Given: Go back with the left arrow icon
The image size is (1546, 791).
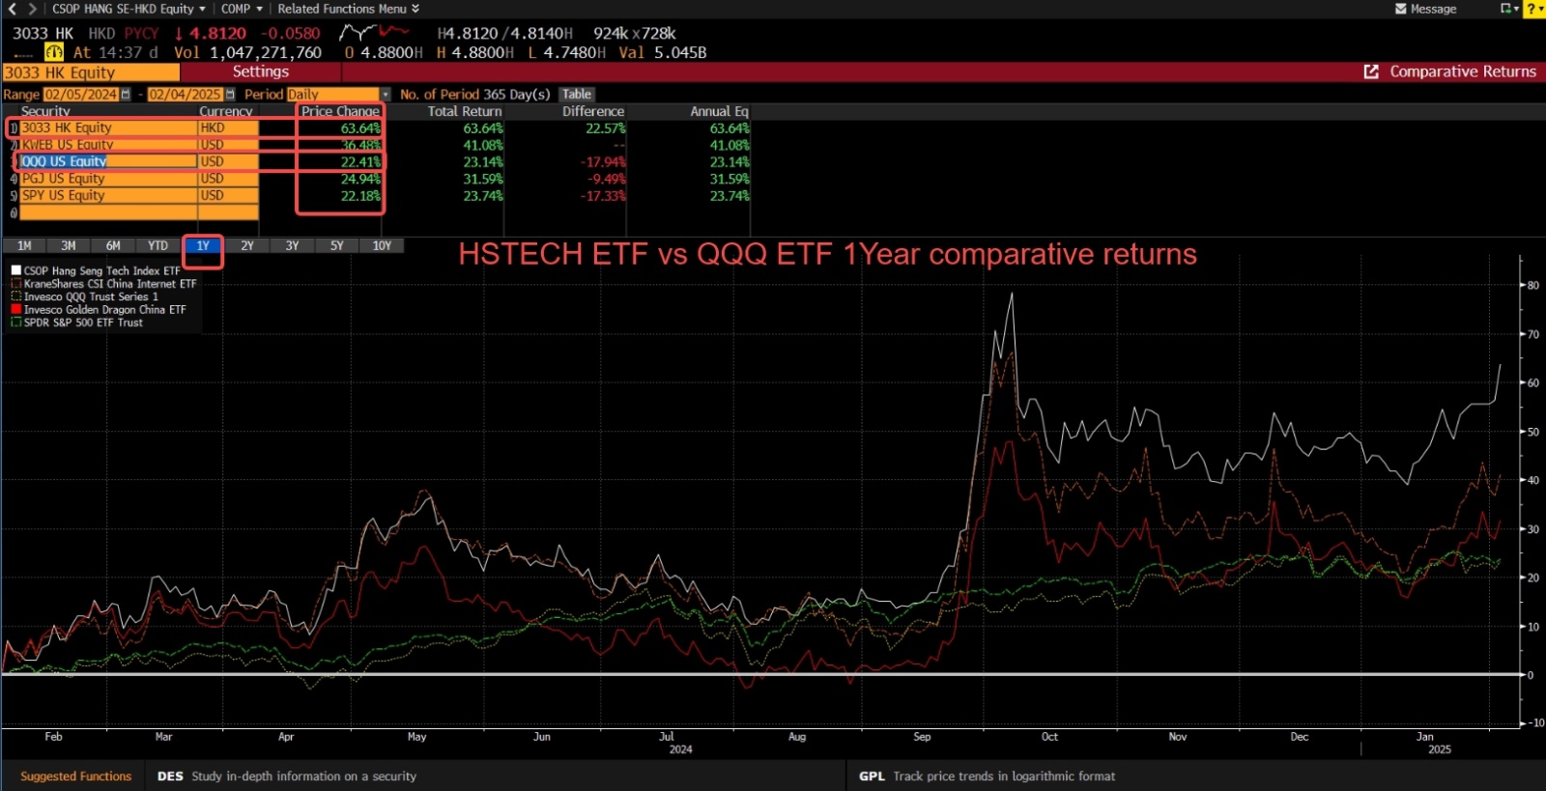Looking at the screenshot, I should point(13,9).
